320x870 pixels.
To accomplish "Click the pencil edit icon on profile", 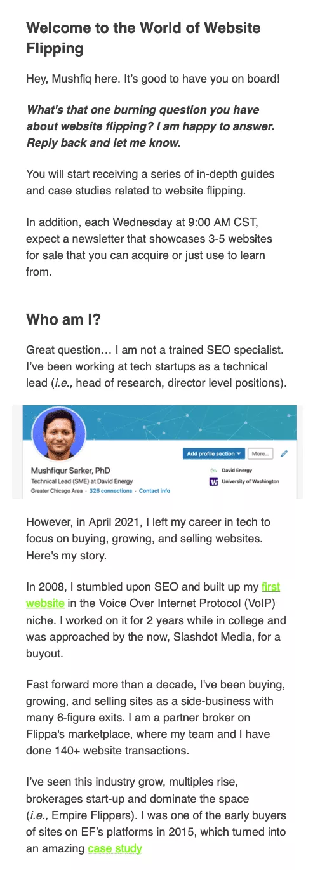I will click(284, 453).
